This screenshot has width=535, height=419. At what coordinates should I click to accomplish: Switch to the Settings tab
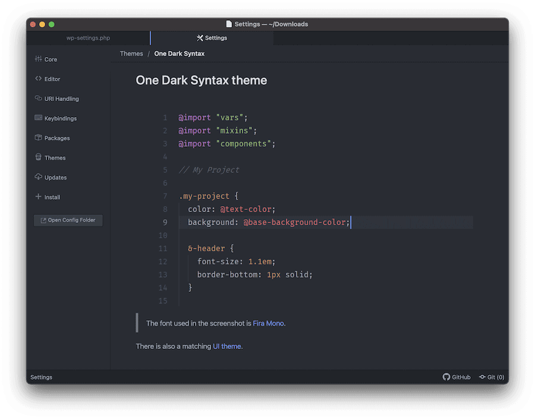pos(212,37)
